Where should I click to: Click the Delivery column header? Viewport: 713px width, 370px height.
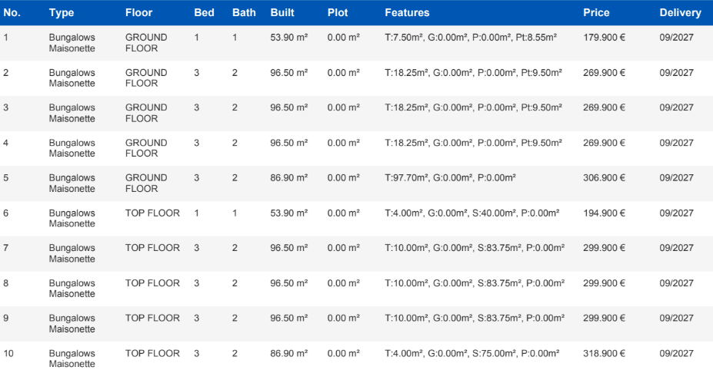click(x=680, y=13)
